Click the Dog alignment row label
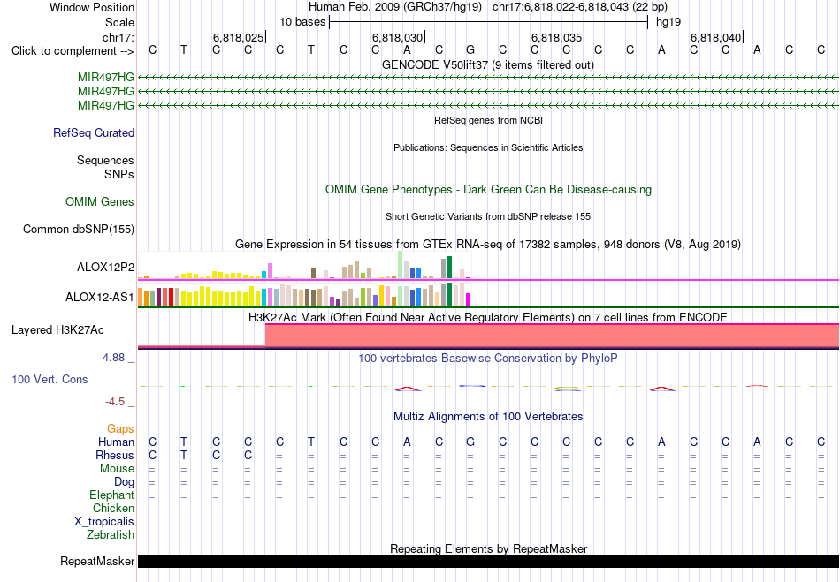This screenshot has width=840, height=582. pyautogui.click(x=124, y=482)
